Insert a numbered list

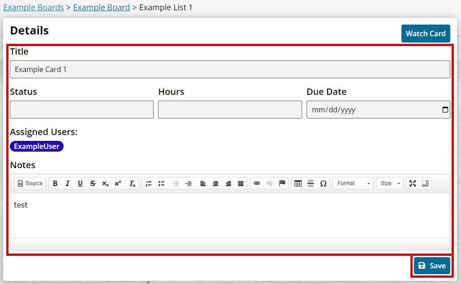tap(149, 183)
